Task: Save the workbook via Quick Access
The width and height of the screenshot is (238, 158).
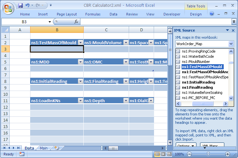Action: (20, 5)
